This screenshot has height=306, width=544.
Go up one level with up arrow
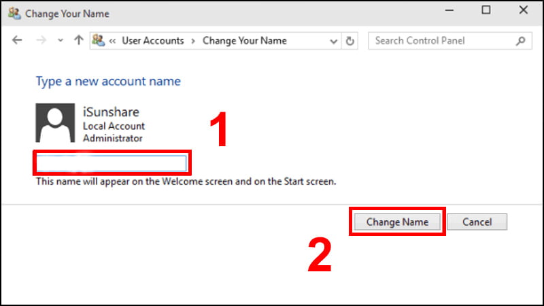pyautogui.click(x=79, y=40)
